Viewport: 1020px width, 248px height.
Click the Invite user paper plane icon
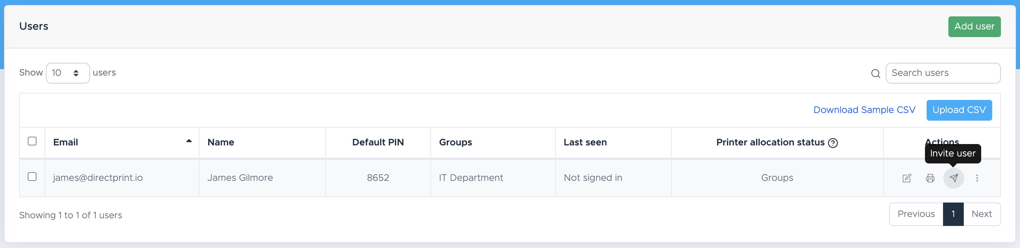pyautogui.click(x=953, y=178)
